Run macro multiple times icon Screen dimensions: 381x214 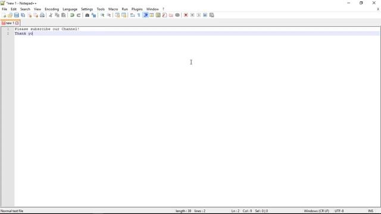click(x=205, y=15)
